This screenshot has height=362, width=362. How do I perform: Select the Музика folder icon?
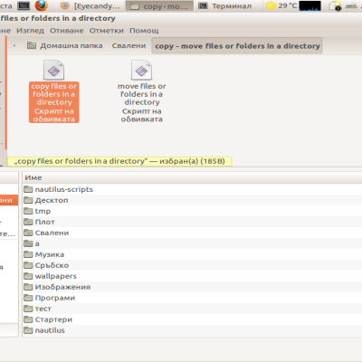coord(28,254)
